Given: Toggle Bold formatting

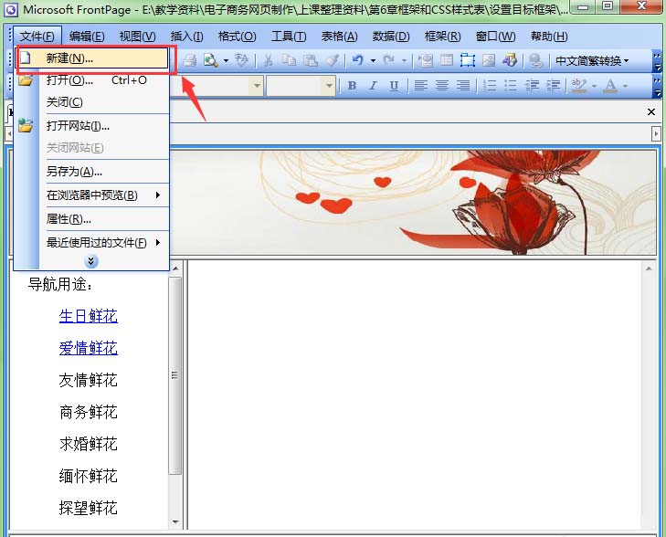Looking at the screenshot, I should click(x=352, y=86).
